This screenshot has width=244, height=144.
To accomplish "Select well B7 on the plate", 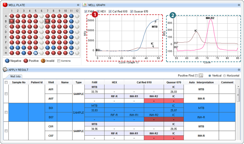I will (x=47, y=21).
